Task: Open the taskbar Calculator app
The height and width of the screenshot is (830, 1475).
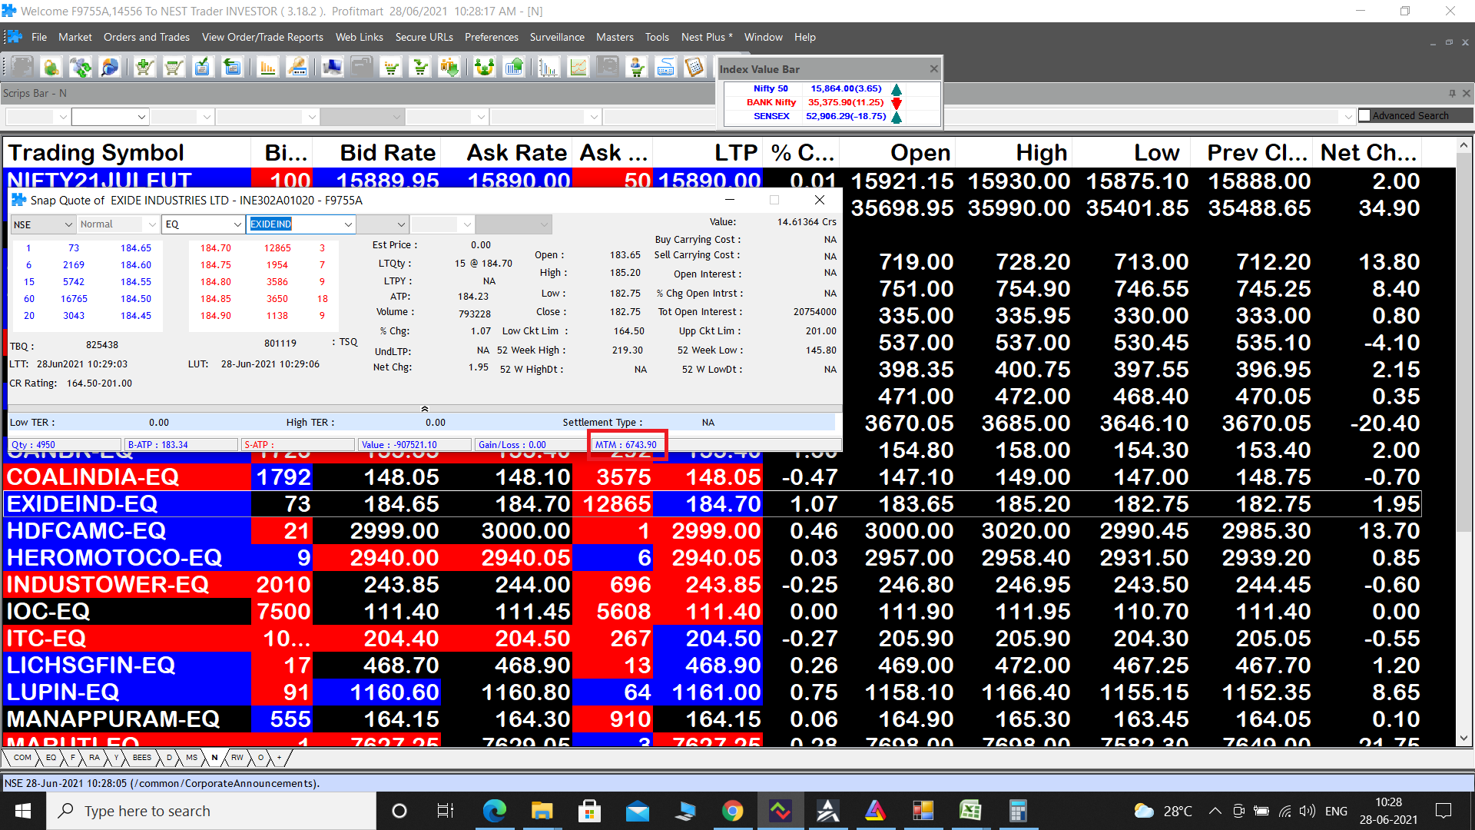Action: 1018,811
